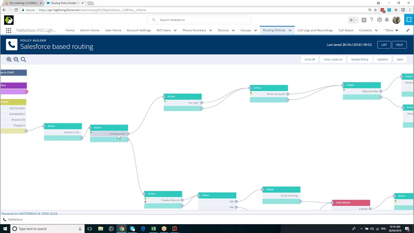
Task: Open Skype from the Windows taskbar
Action: pos(132,229)
